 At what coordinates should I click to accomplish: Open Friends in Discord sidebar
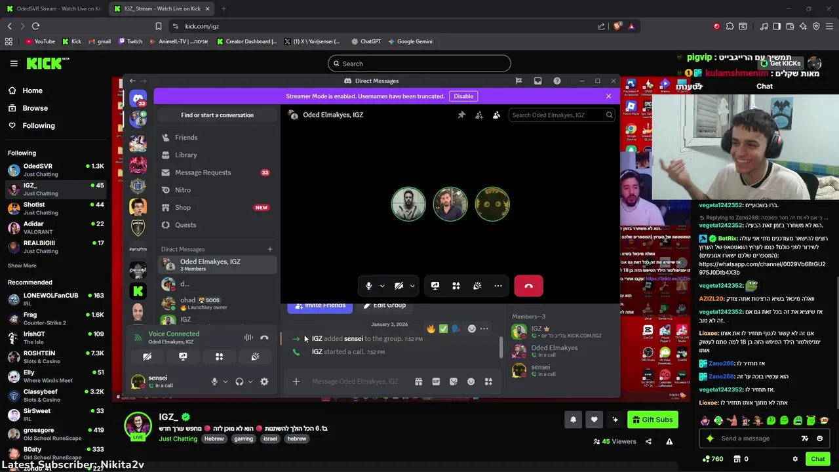pyautogui.click(x=217, y=138)
